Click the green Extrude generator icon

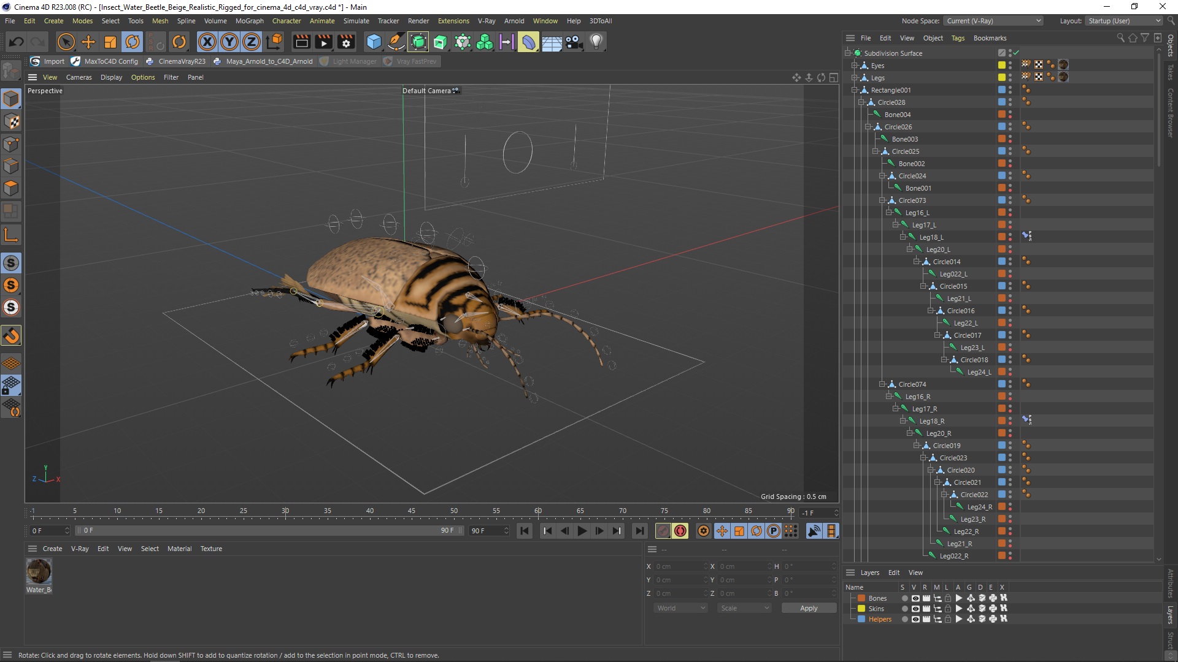[x=441, y=42]
